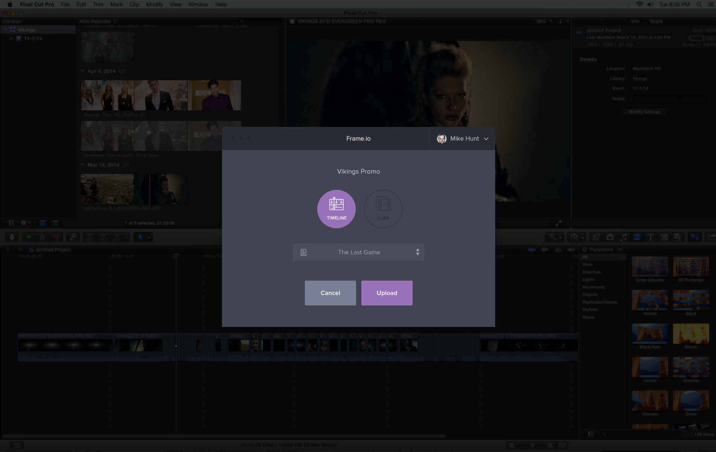Click the Import Media arrow icon
Viewport: 716px width, 452px height.
point(12,237)
